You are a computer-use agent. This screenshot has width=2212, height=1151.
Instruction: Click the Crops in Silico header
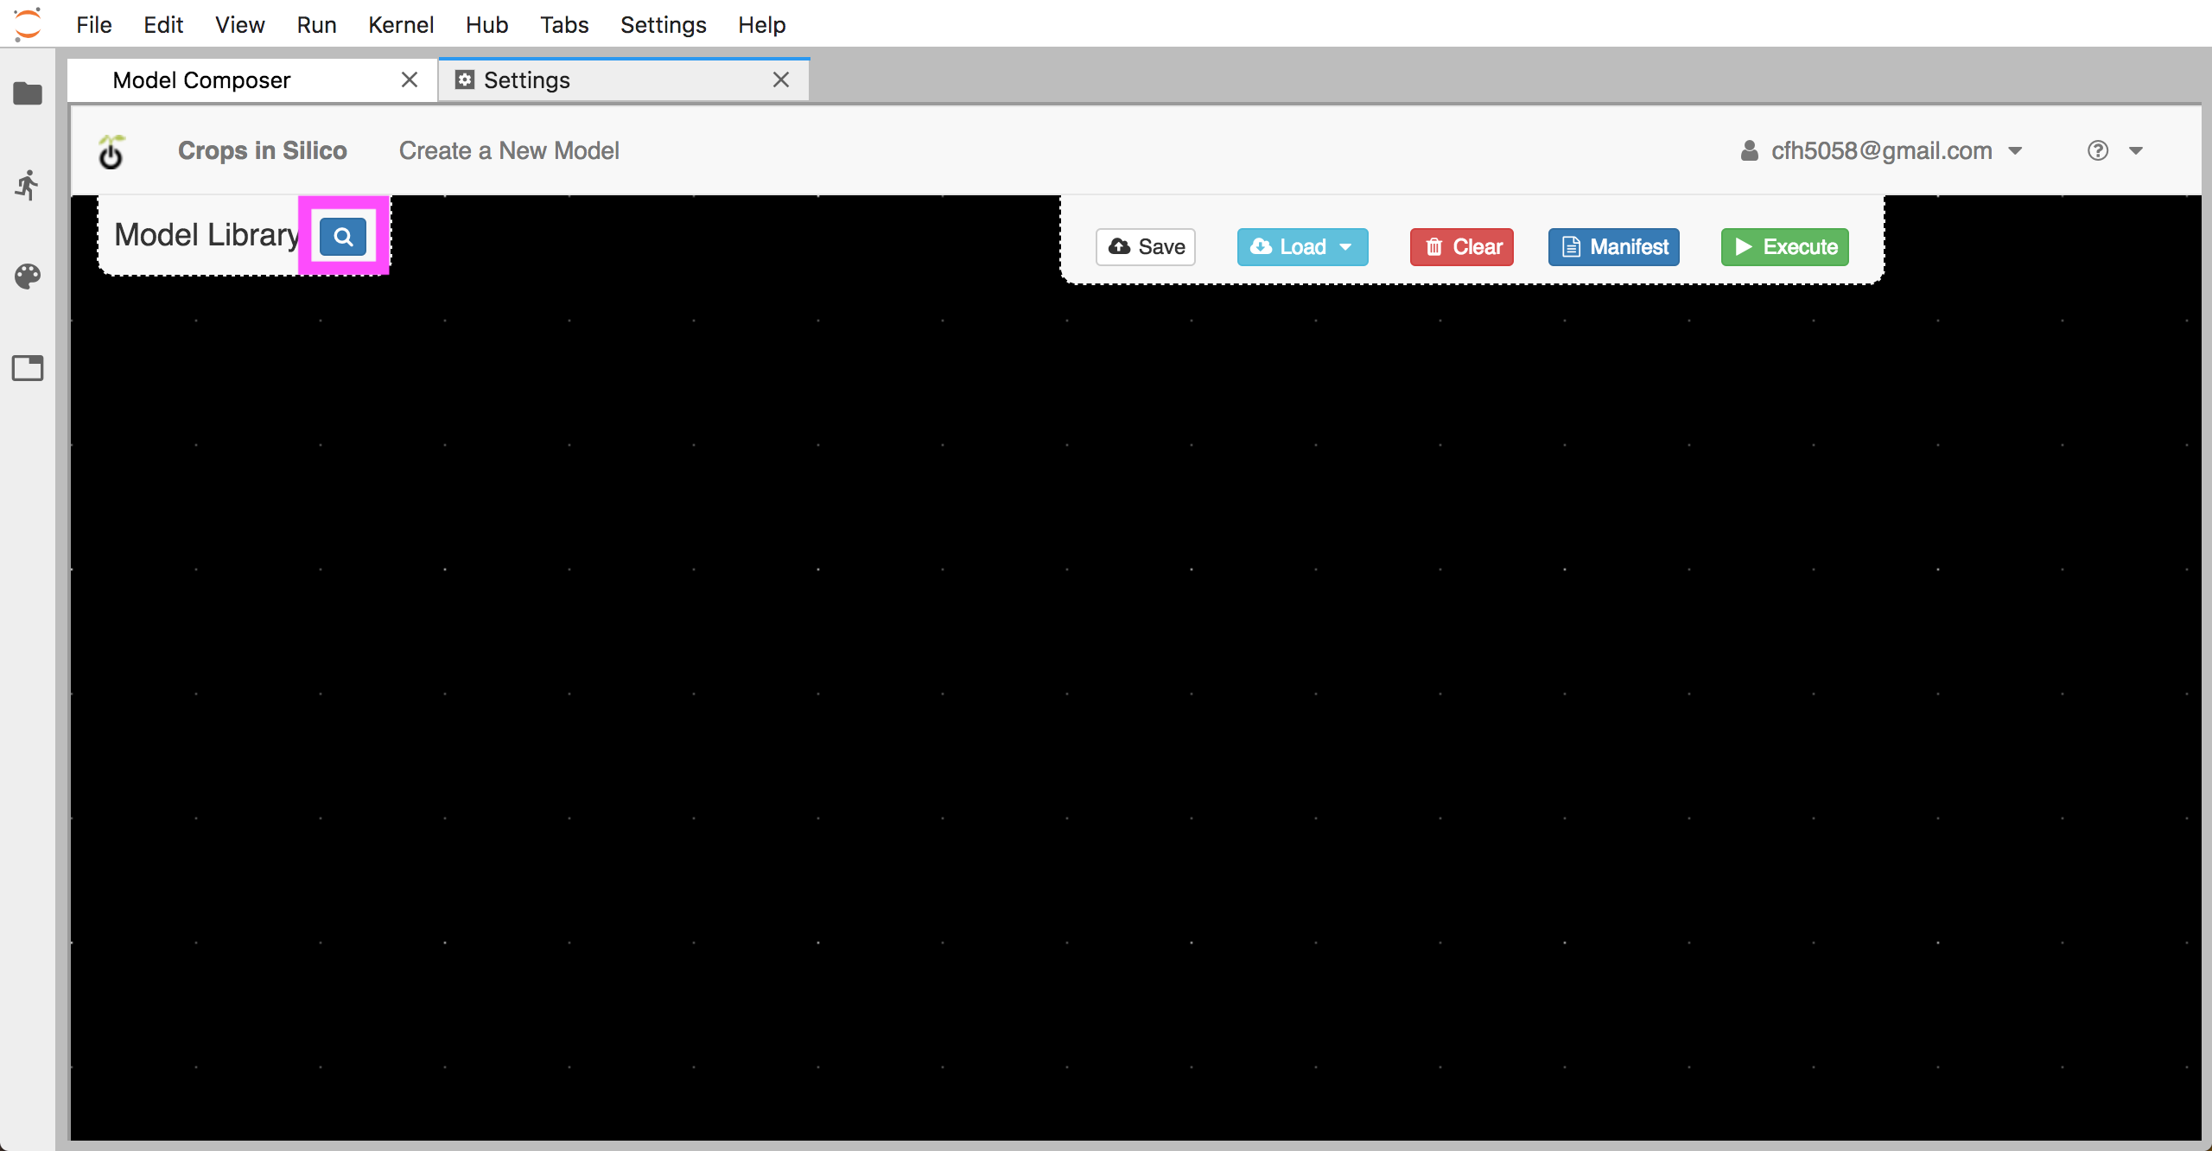coord(260,150)
